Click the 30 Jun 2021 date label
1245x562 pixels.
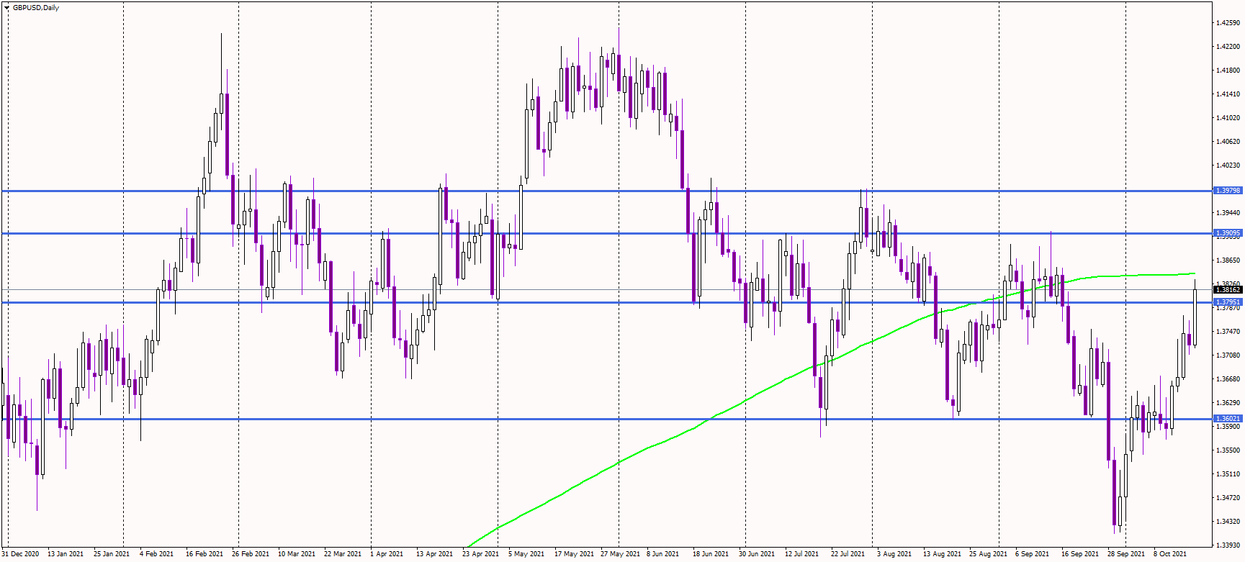758,554
